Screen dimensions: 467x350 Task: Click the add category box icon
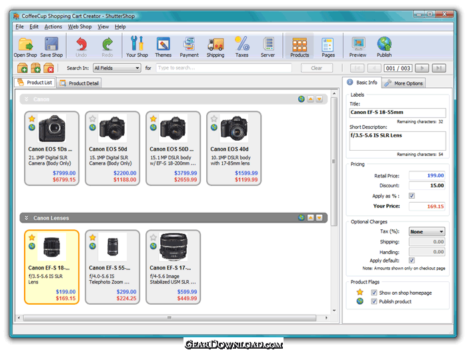(x=23, y=68)
